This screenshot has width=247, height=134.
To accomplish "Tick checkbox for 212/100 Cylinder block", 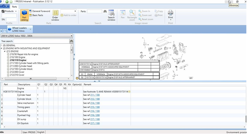I will click(8, 69).
